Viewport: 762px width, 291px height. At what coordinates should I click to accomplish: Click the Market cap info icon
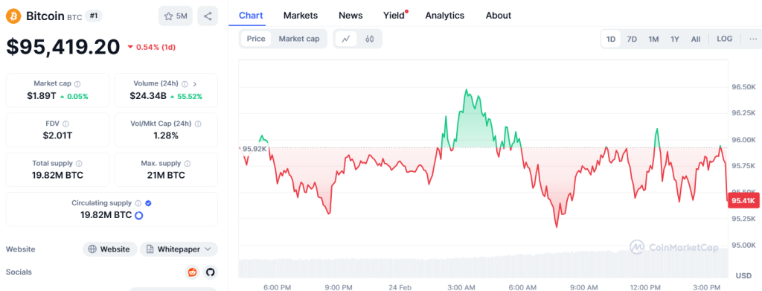click(77, 83)
